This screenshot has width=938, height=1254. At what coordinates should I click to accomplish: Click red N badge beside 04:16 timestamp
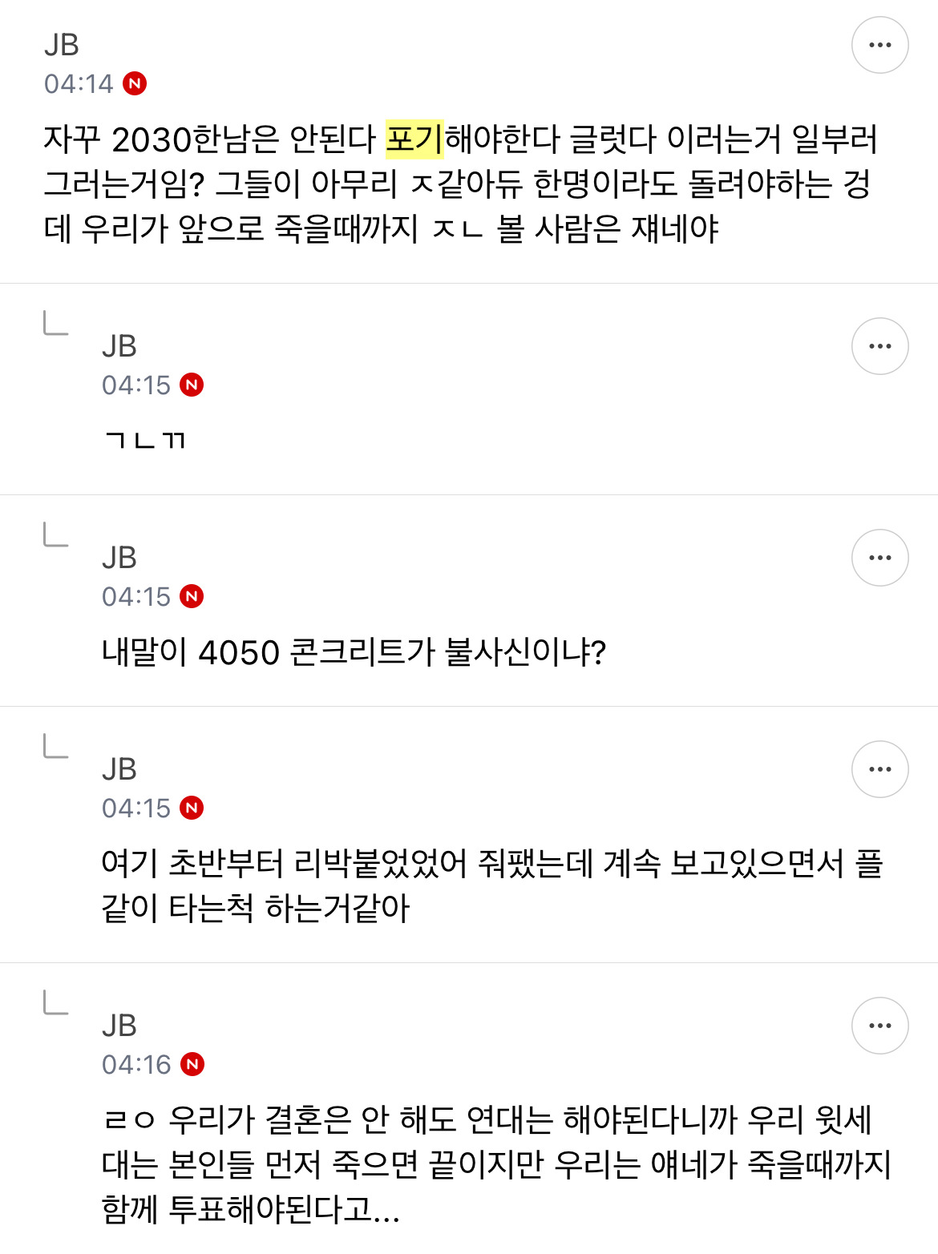[192, 1064]
